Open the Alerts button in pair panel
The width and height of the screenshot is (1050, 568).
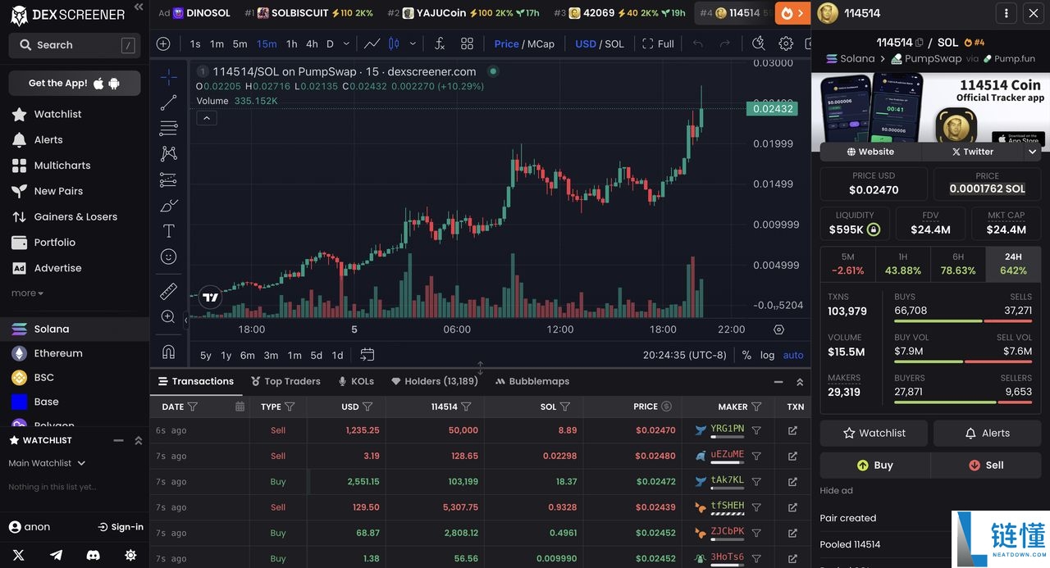988,433
